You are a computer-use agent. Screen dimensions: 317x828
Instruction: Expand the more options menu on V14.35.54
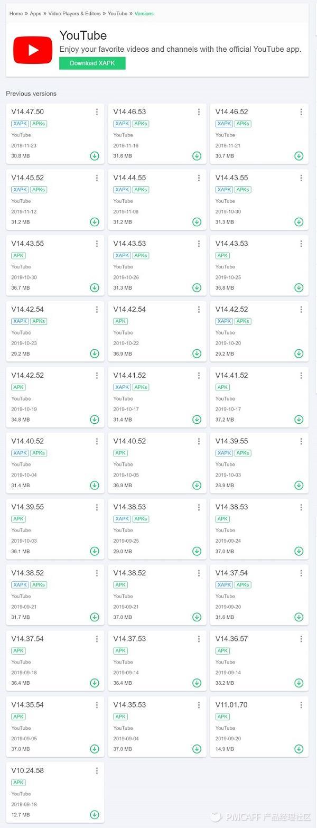point(97,705)
